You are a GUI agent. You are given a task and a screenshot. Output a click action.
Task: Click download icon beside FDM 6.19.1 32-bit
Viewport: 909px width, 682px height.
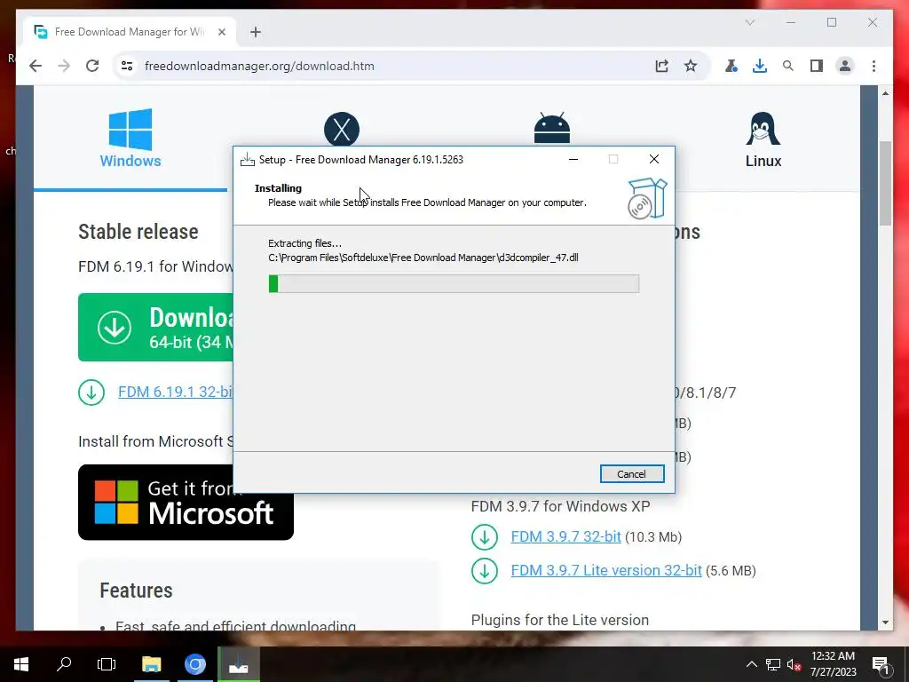[x=91, y=392]
